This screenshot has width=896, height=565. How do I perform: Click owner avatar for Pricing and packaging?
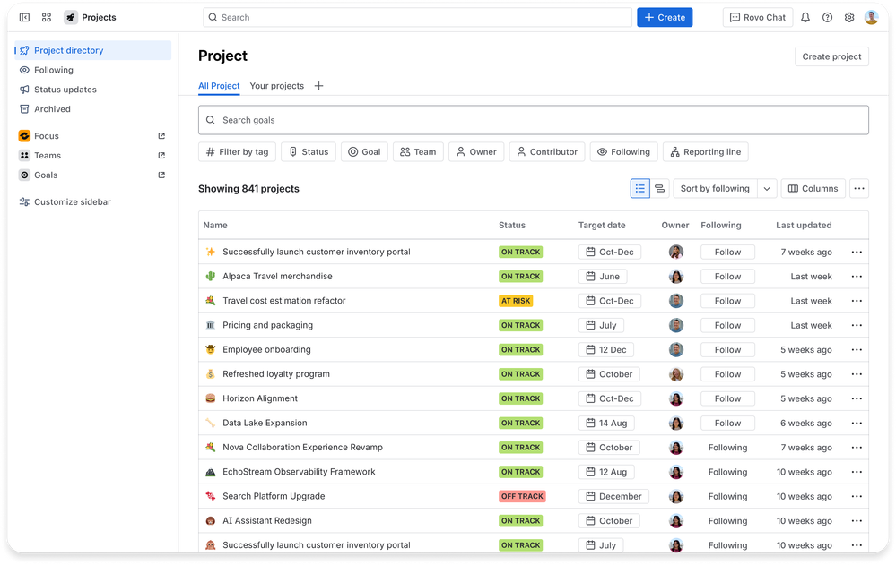click(676, 325)
